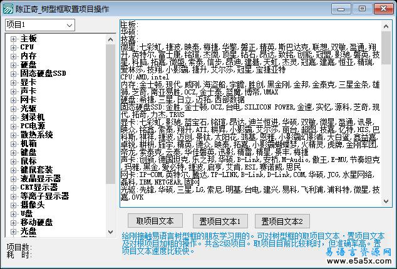Expand the 内存 tree node
Viewport: 397px width, 269px height.
point(13,56)
